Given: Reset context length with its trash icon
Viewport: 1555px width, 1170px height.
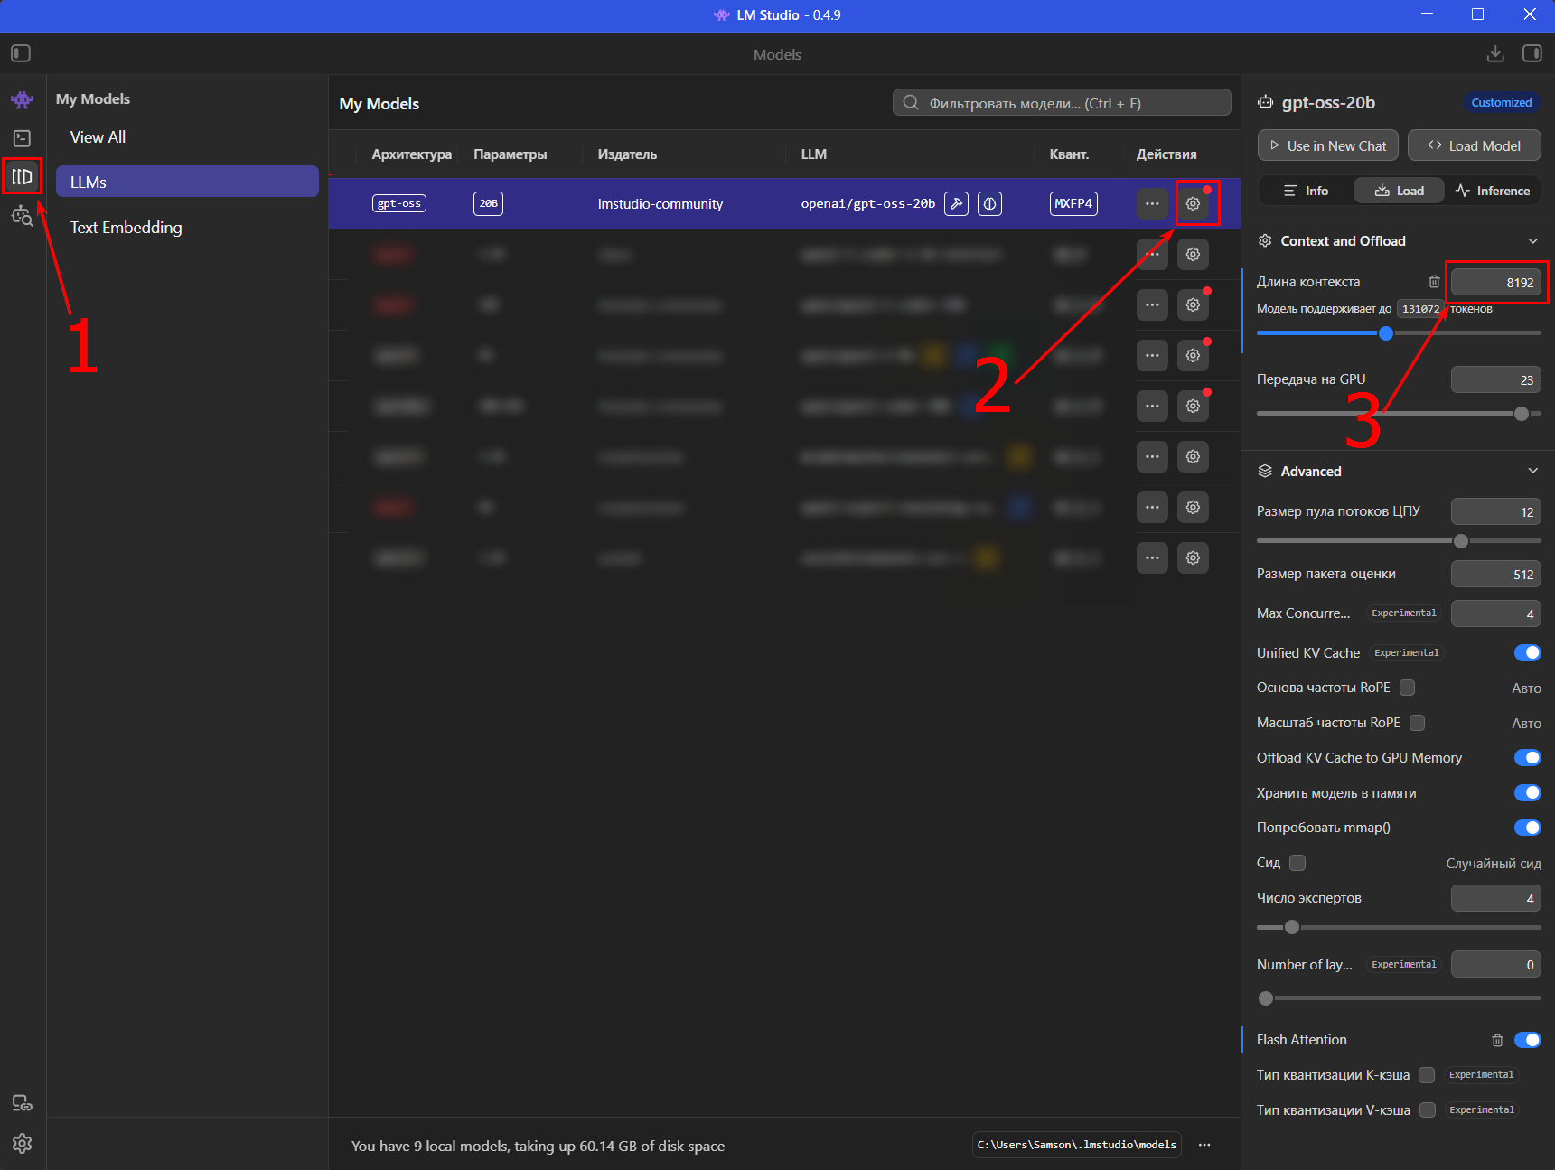Looking at the screenshot, I should click(x=1434, y=282).
